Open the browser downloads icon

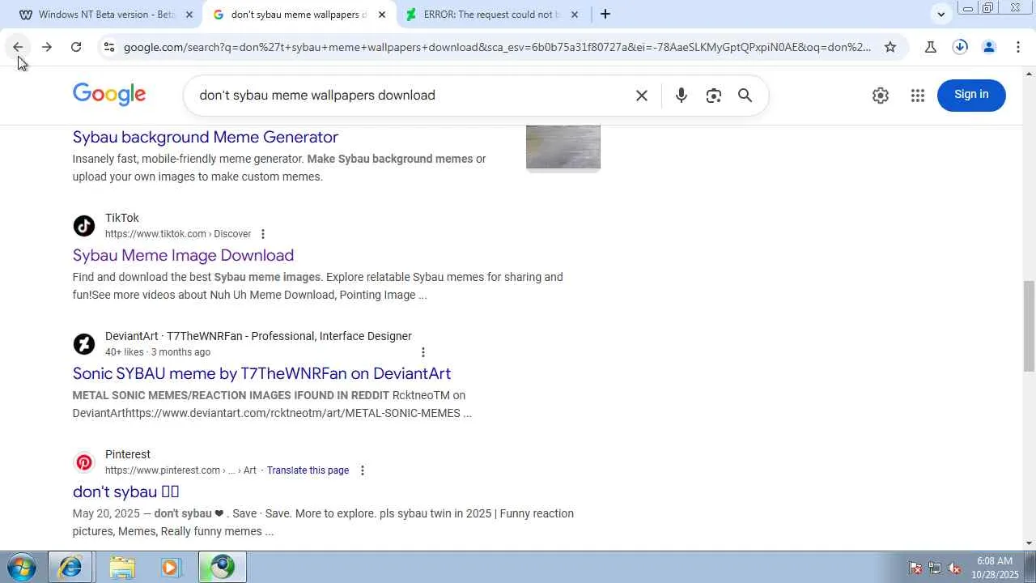tap(960, 47)
